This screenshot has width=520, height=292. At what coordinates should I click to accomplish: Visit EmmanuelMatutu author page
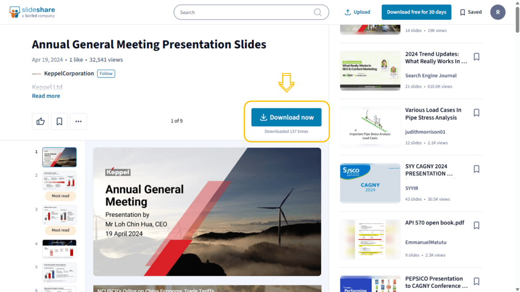(x=426, y=242)
